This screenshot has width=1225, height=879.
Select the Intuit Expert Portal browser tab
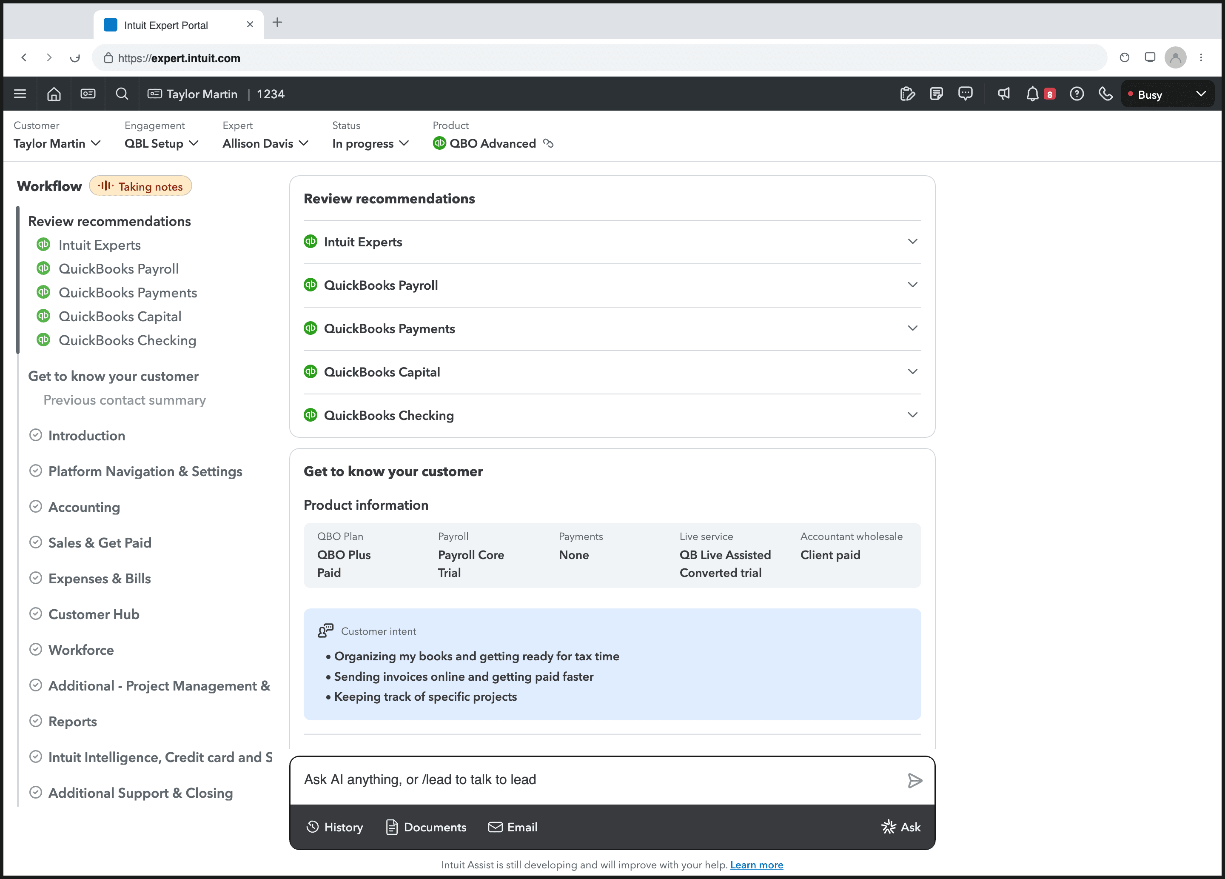pyautogui.click(x=178, y=25)
